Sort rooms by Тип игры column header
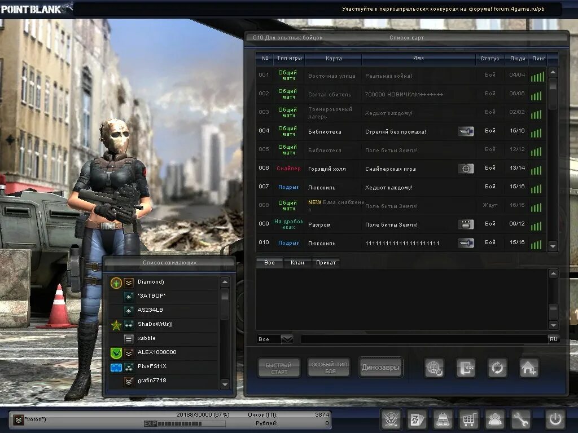 pyautogui.click(x=289, y=58)
